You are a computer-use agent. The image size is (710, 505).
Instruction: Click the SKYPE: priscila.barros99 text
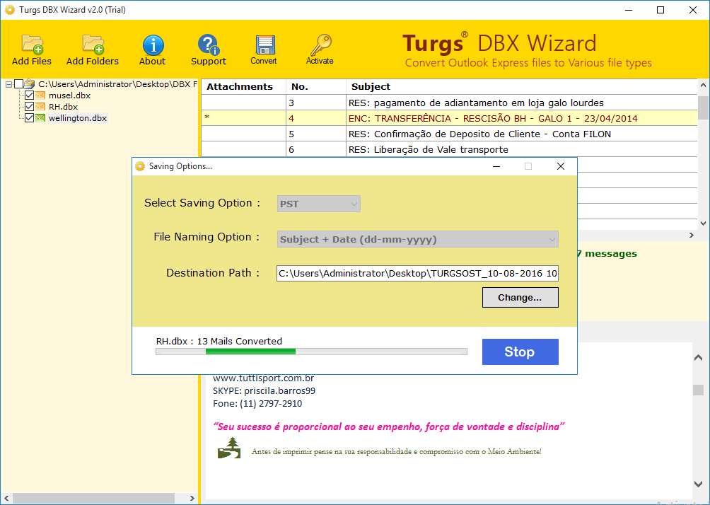point(264,390)
